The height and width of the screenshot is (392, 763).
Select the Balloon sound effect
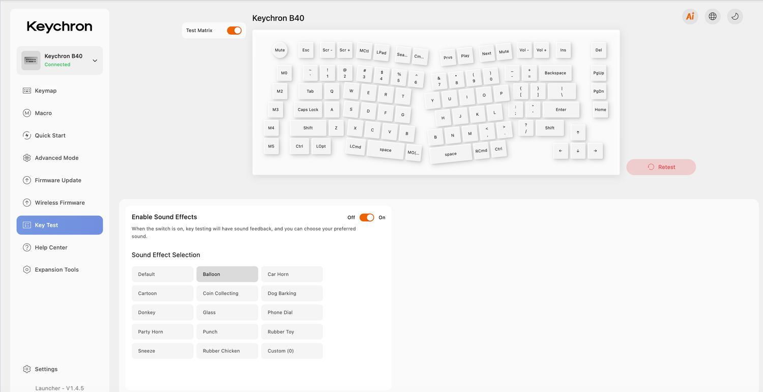pos(227,274)
